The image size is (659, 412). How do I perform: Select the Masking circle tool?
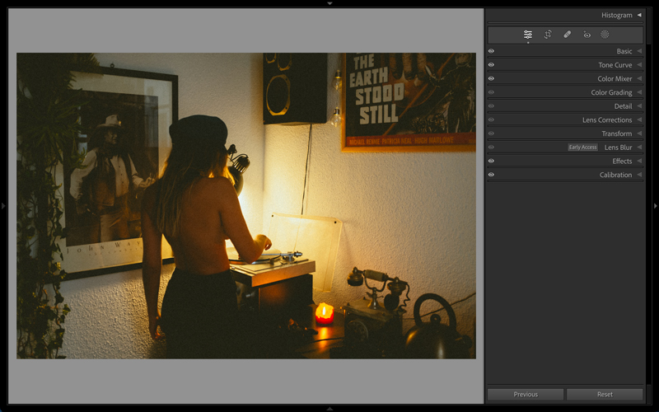tap(605, 35)
